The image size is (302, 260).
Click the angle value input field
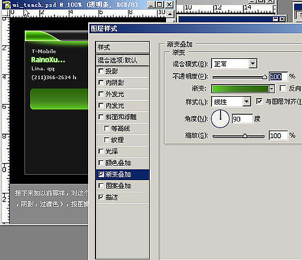pyautogui.click(x=242, y=119)
